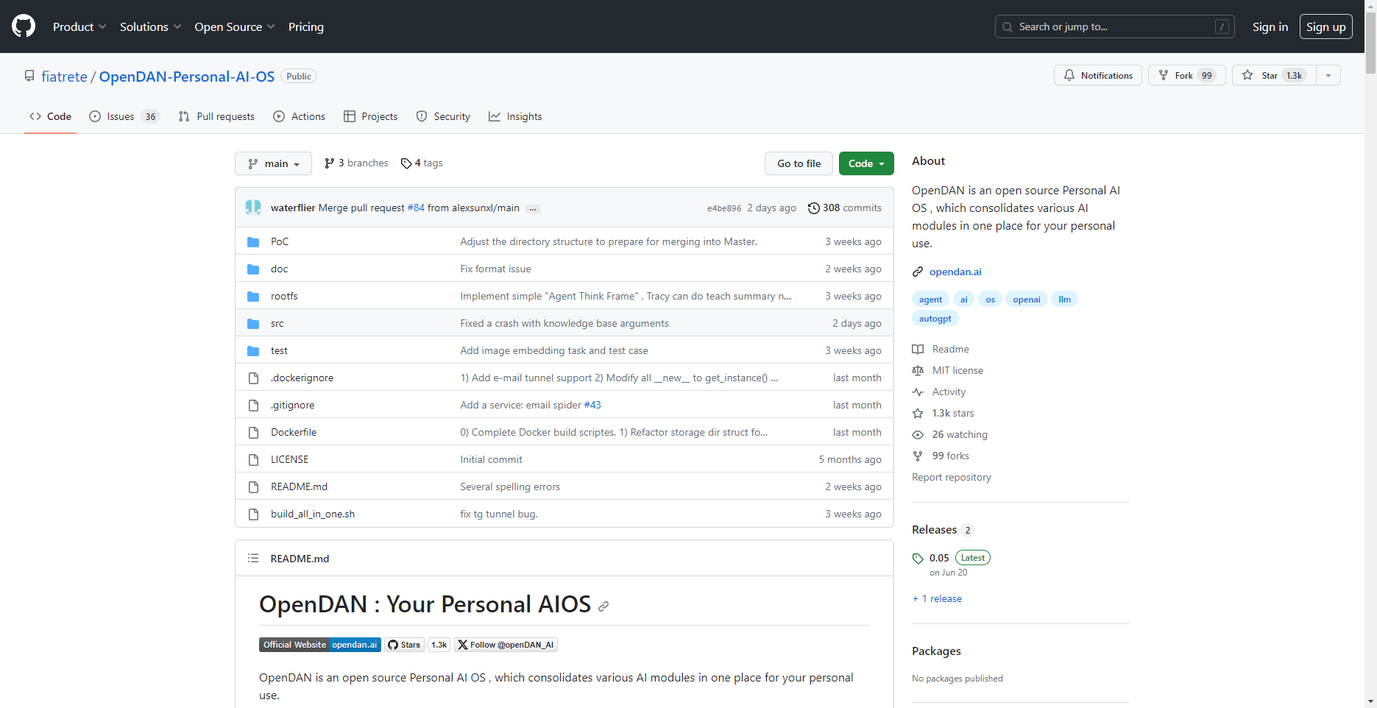
Task: Click the eye icon next to 26 watching
Action: 918,434
